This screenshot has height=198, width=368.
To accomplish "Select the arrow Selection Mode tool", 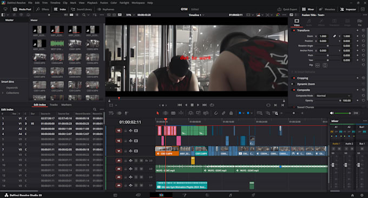I will [157, 113].
